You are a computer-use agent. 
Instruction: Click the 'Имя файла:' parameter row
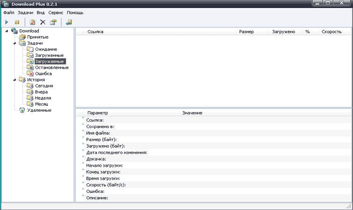(214, 133)
